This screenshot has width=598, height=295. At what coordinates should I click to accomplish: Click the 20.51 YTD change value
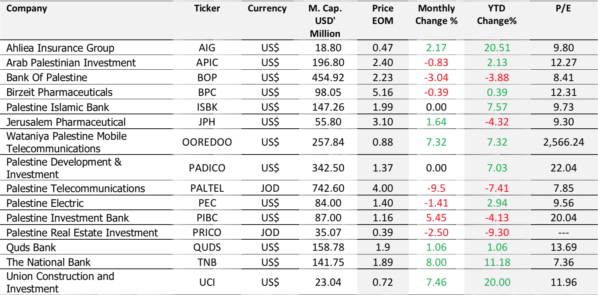click(497, 48)
